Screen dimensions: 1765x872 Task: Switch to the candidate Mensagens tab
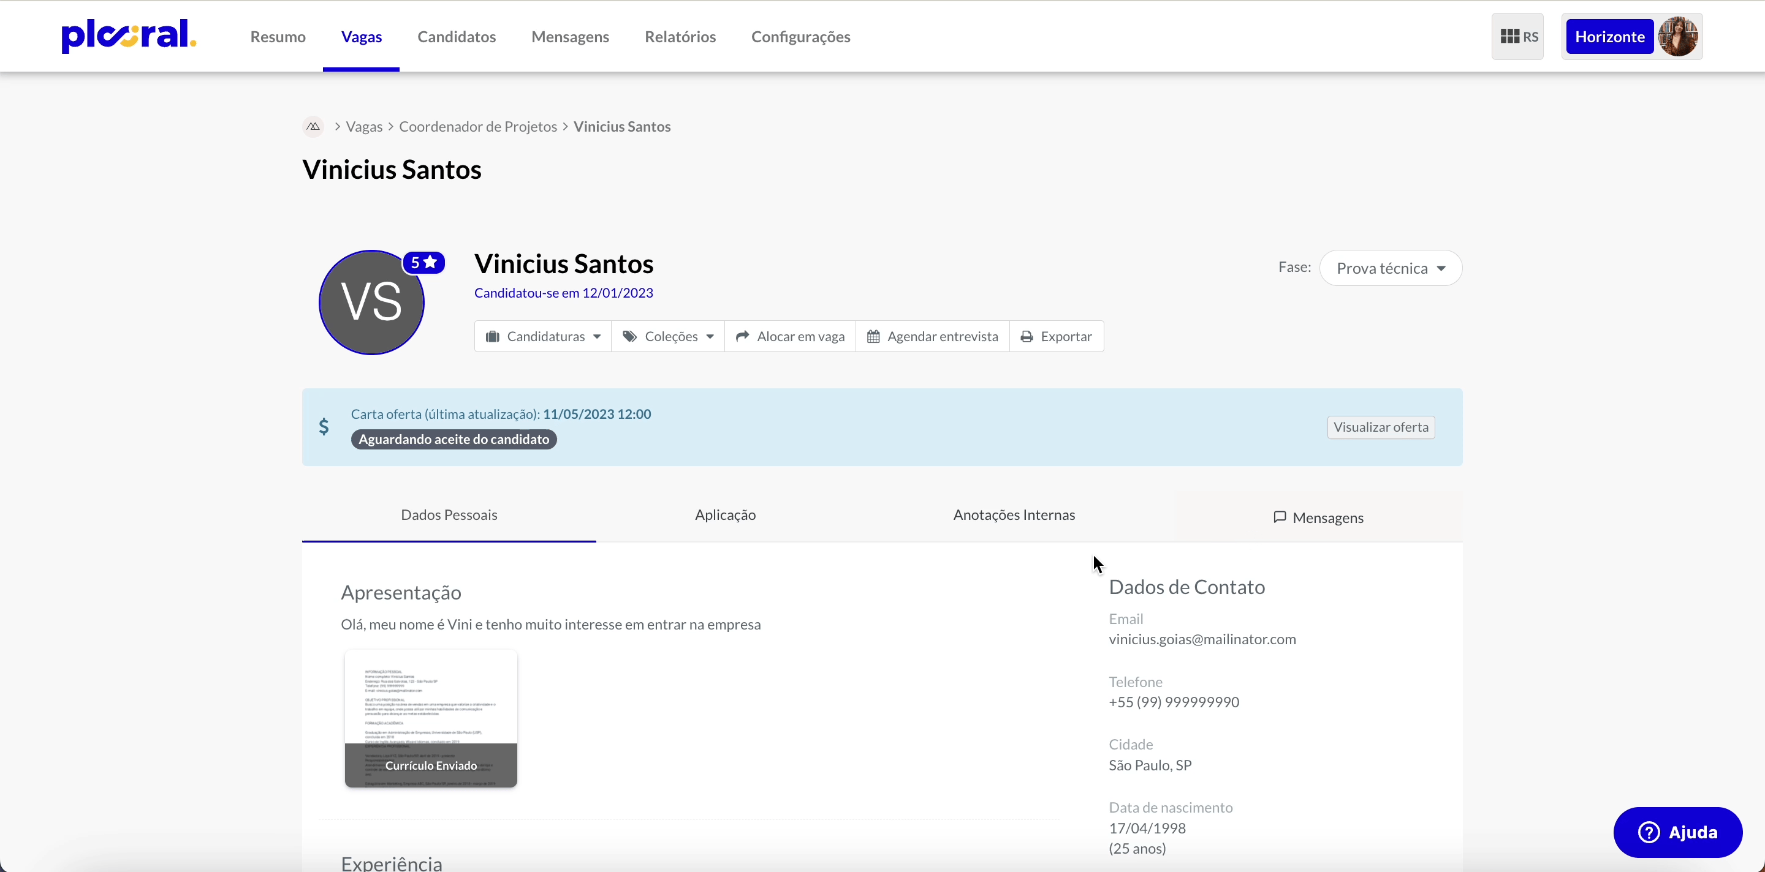pyautogui.click(x=1318, y=517)
